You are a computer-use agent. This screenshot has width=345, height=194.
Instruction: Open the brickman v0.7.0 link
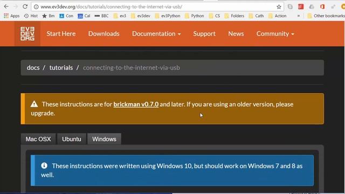(x=136, y=104)
